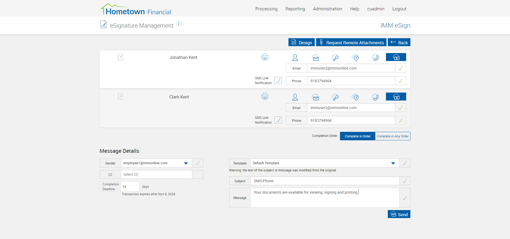Choose the cloud envelope icon for Jonathan Kent
Viewport: 510px width, 239px height.
[315, 58]
